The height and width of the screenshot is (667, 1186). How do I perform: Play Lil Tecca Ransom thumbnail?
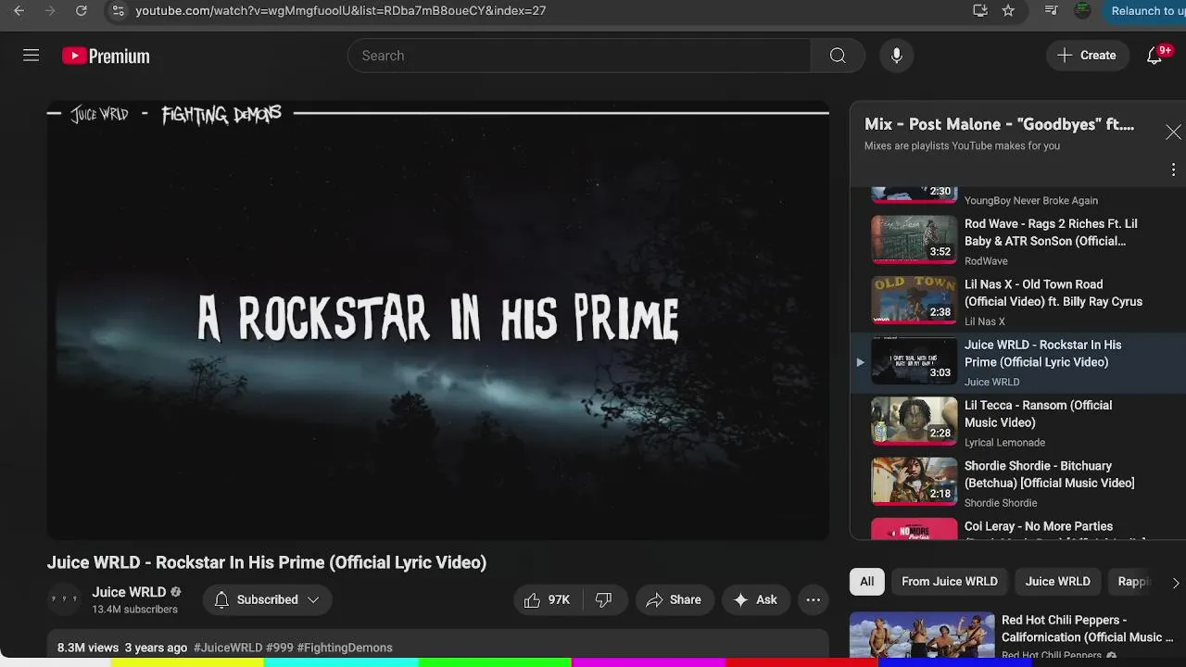point(914,421)
